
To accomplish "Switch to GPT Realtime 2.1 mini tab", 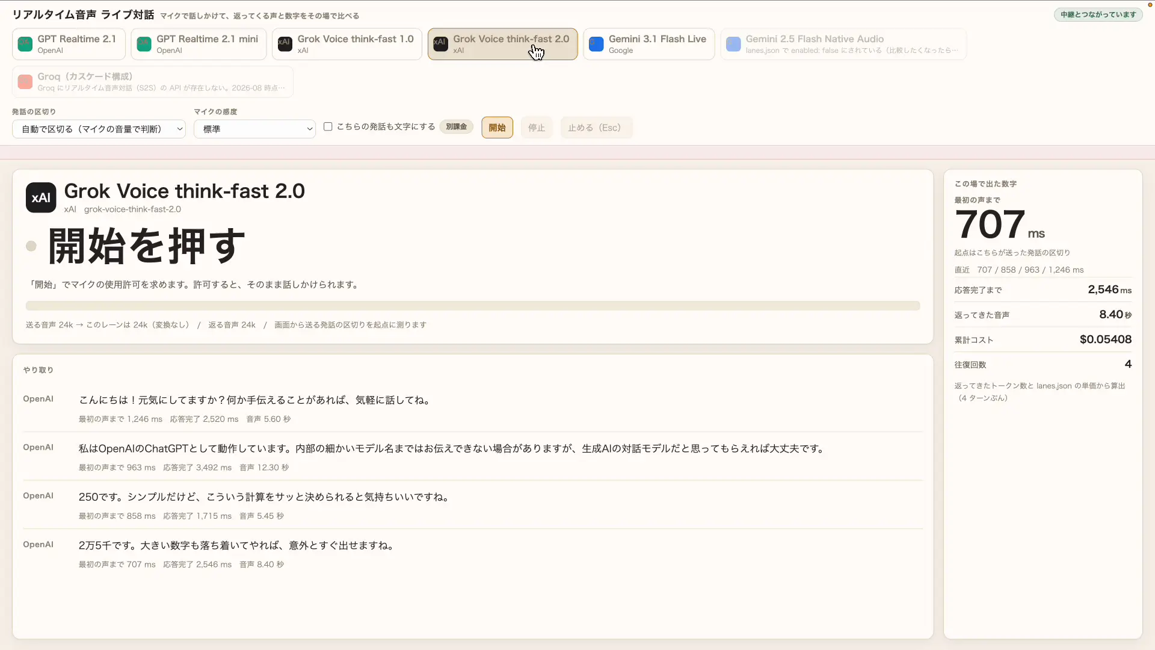I will pyautogui.click(x=199, y=44).
